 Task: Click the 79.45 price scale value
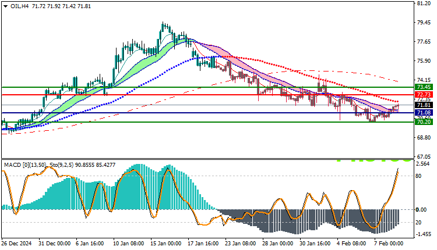[424, 23]
